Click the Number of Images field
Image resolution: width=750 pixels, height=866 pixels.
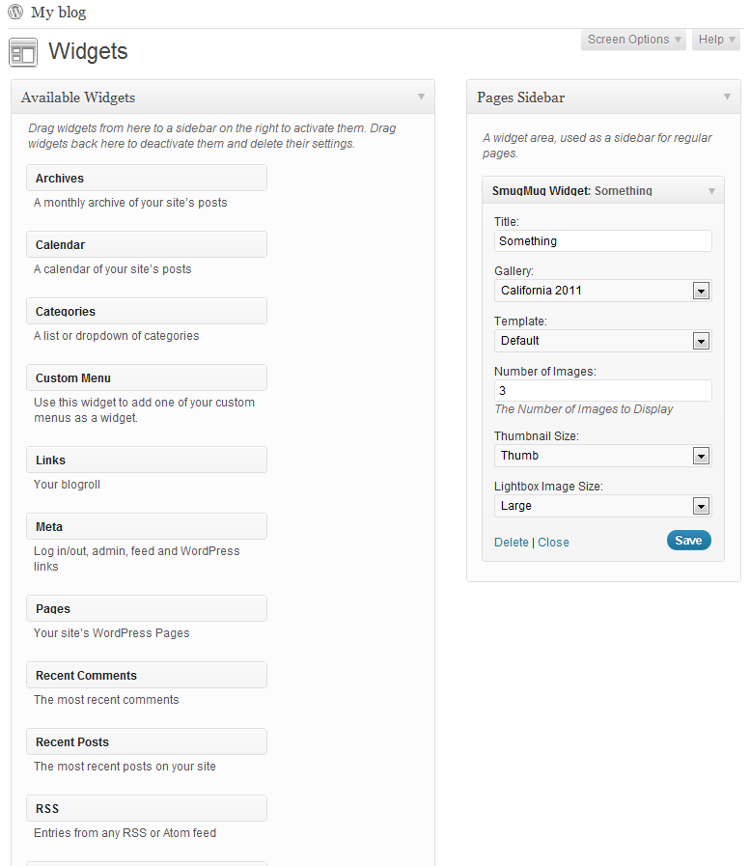coord(603,390)
